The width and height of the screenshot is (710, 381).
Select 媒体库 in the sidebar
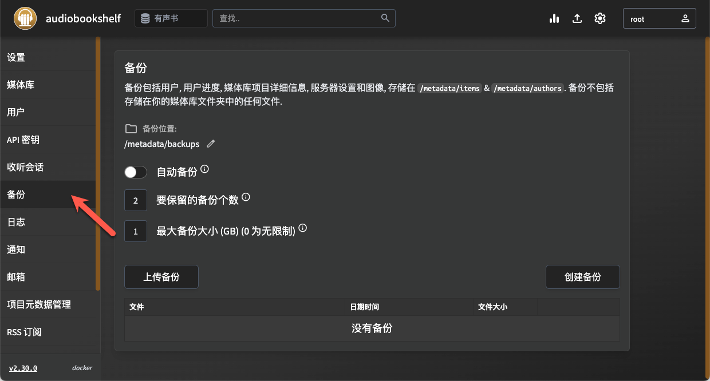[48, 85]
